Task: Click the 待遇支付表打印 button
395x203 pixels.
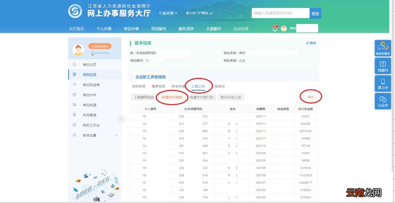Action: 202,97
